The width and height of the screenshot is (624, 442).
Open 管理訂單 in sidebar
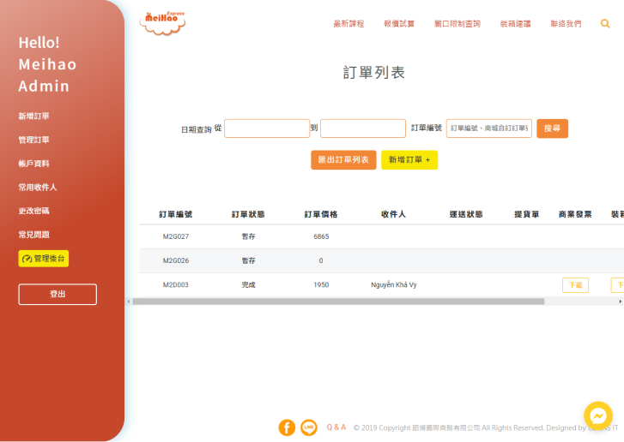[34, 140]
